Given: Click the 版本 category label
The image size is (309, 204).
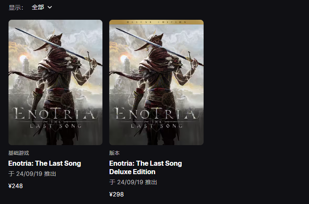Looking at the screenshot, I should tap(114, 153).
